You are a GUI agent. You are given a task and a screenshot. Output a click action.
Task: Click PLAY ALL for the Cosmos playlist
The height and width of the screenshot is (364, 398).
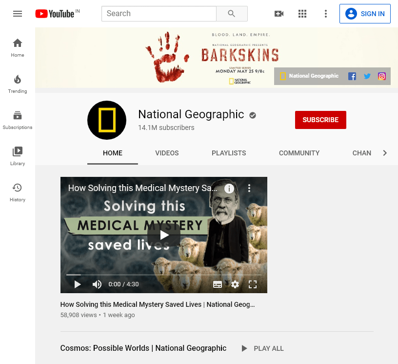pos(262,348)
